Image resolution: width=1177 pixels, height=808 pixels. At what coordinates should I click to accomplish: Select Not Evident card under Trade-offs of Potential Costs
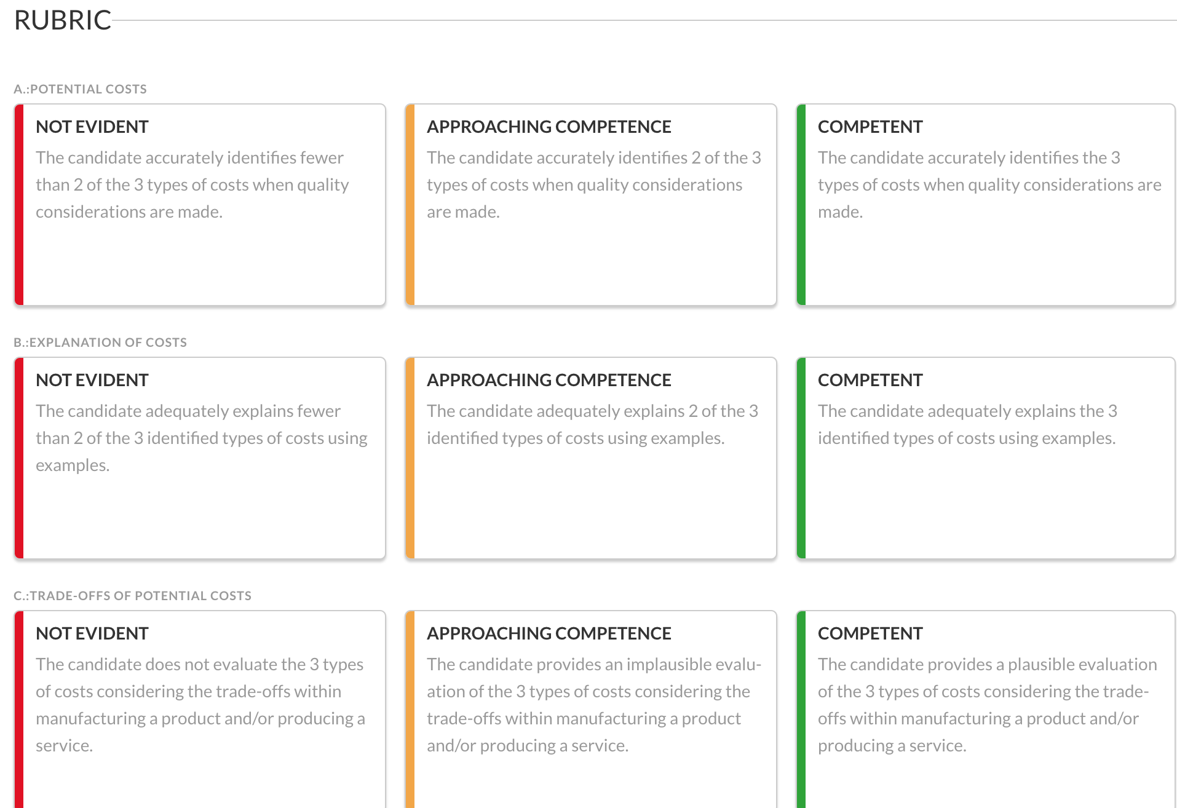click(x=200, y=709)
